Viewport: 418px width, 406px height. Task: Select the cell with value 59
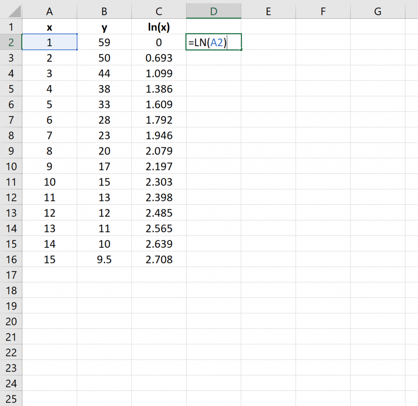[x=104, y=42]
